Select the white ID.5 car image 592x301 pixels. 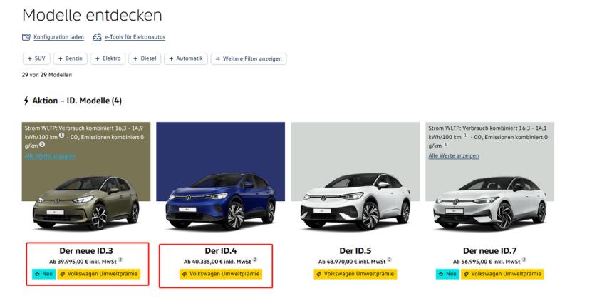pyautogui.click(x=355, y=201)
